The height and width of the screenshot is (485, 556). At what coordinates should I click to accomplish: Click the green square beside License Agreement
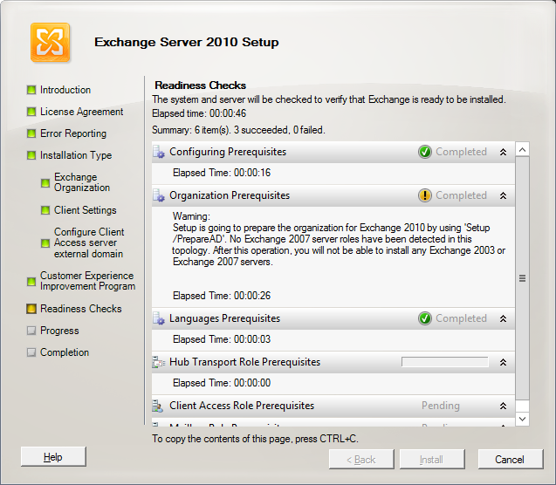pos(31,112)
